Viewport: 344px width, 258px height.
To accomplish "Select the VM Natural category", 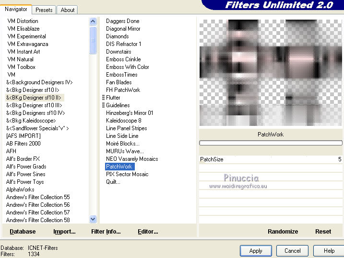I will coord(21,59).
